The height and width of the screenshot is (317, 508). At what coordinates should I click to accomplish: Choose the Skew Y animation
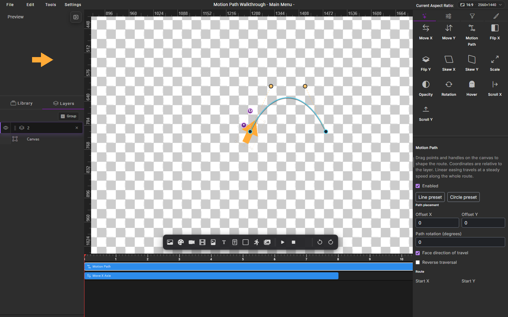472,63
